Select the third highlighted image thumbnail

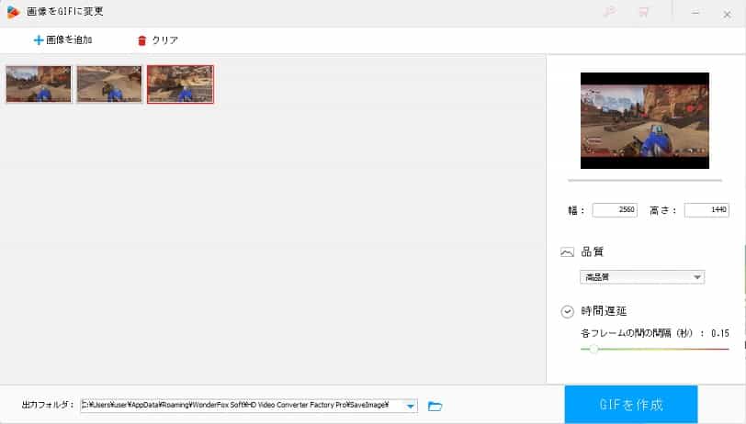tap(180, 84)
